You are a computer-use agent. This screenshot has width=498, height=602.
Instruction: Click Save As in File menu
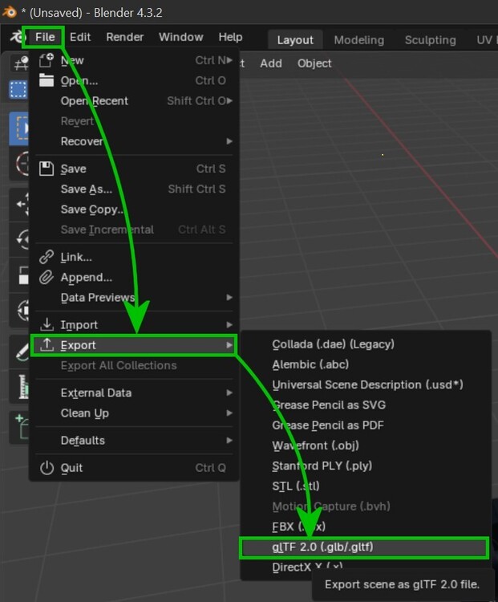click(x=87, y=189)
